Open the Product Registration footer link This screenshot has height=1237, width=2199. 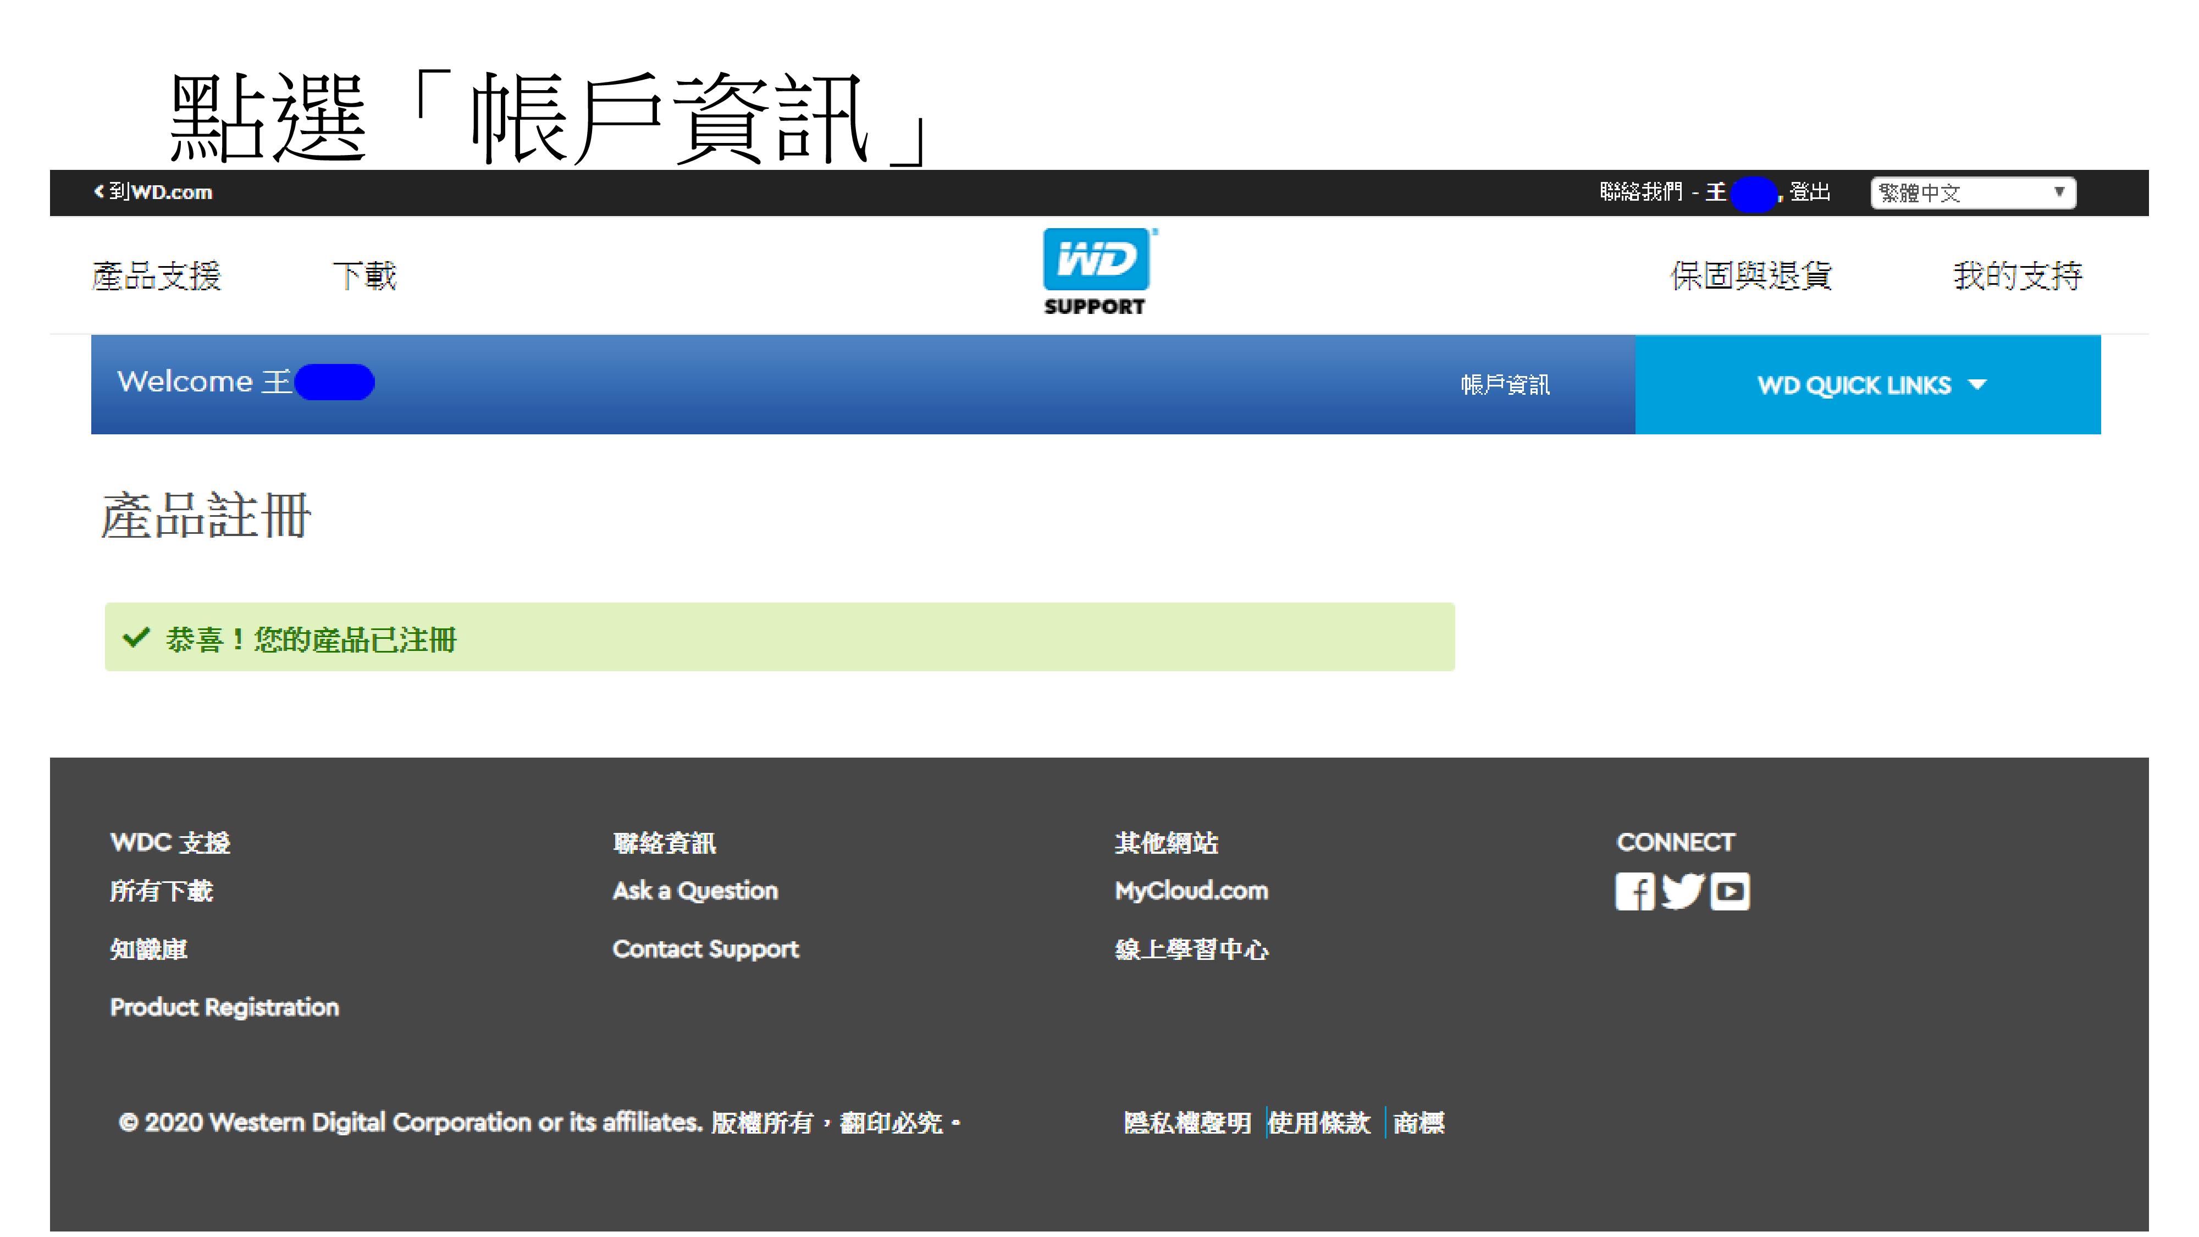[x=224, y=1007]
